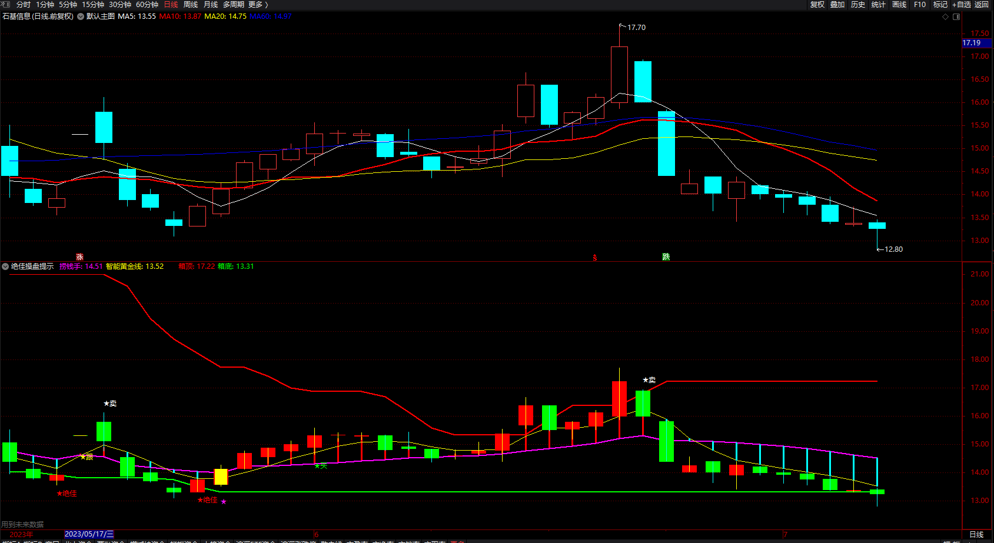
Task: Click the 日线 label at bottom right
Action: pyautogui.click(x=976, y=535)
